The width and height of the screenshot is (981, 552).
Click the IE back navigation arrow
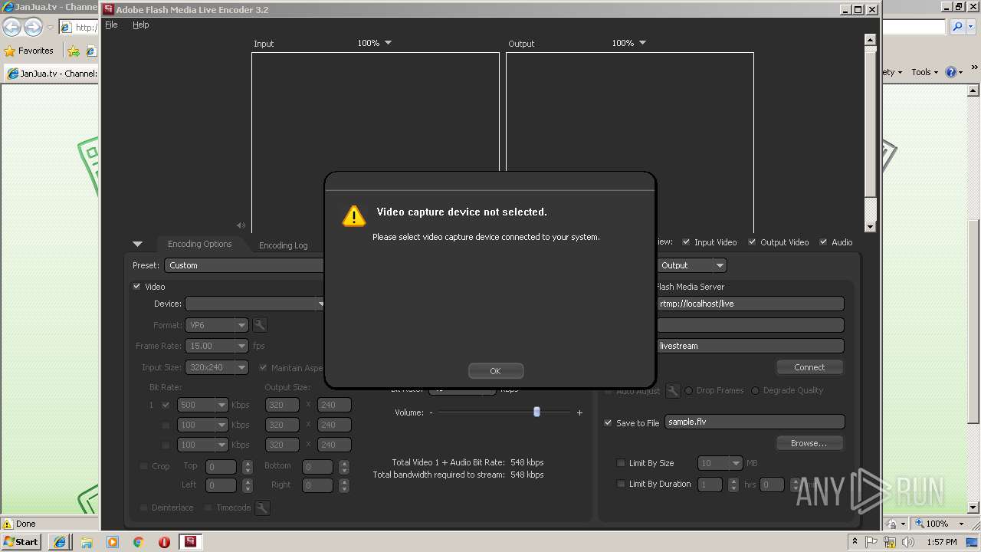(x=11, y=28)
